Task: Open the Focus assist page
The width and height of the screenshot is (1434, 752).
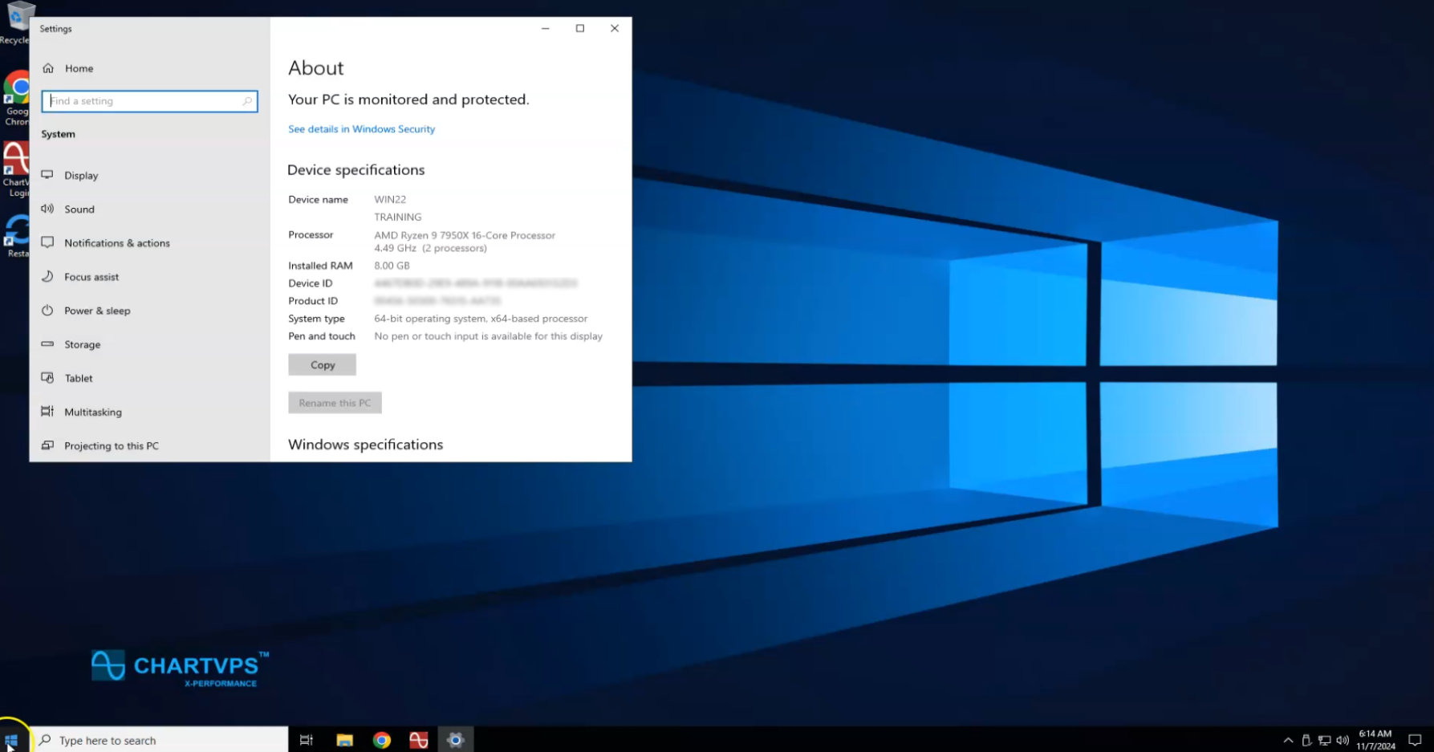Action: (x=91, y=277)
